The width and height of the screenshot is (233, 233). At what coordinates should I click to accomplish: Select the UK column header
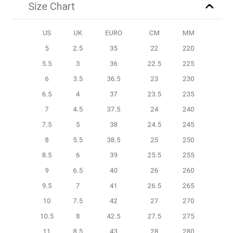[78, 33]
